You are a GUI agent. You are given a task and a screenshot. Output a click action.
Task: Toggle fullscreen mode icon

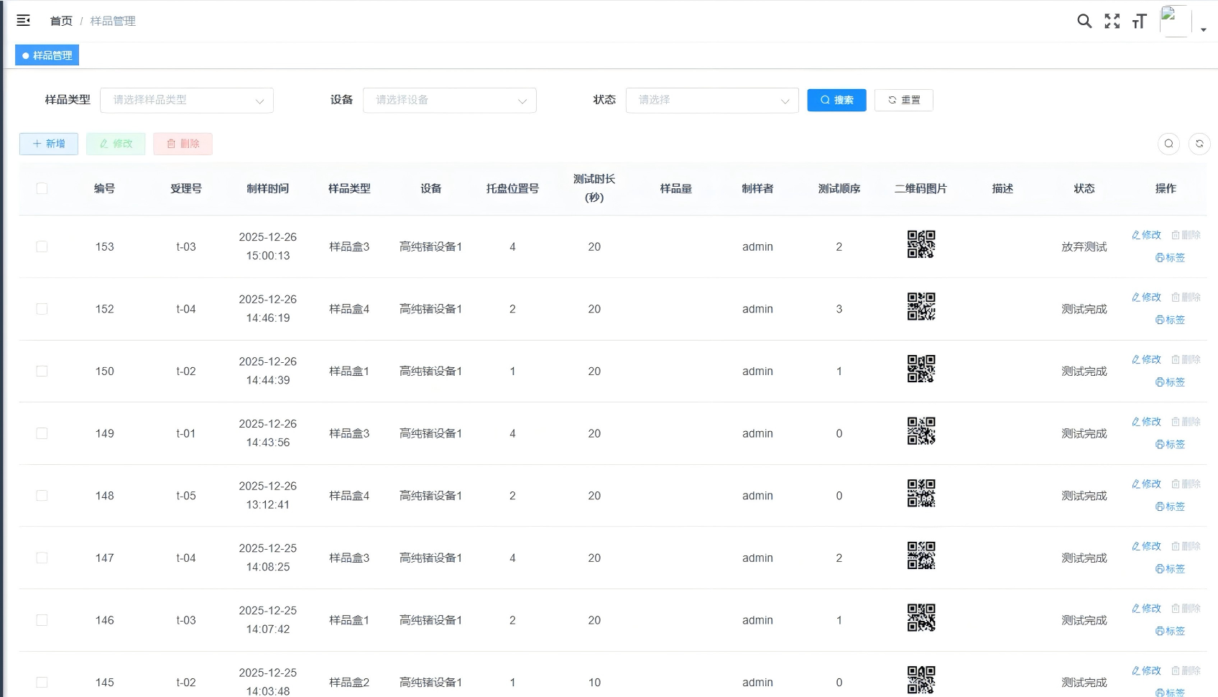coord(1112,21)
